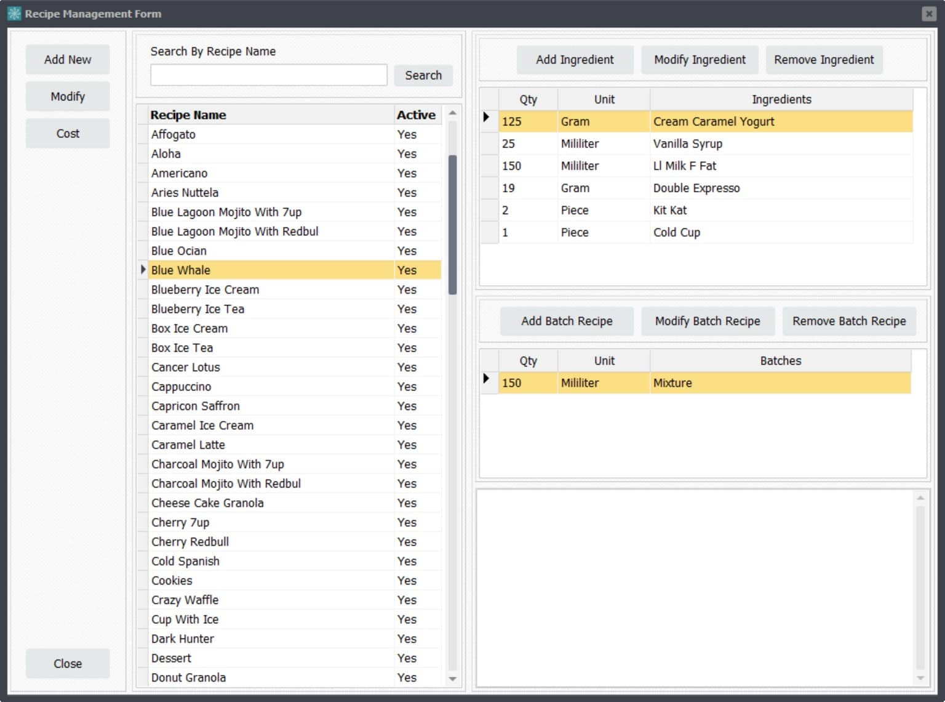Click Modify Ingredient
This screenshot has width=945, height=702.
coord(700,60)
